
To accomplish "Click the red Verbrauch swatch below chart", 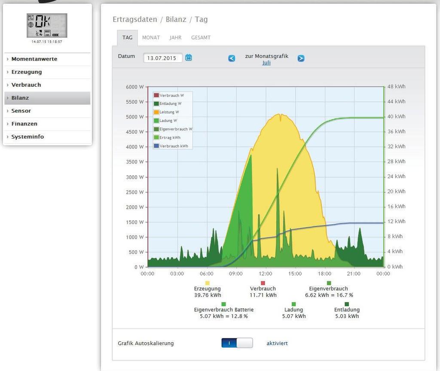I will point(263,283).
